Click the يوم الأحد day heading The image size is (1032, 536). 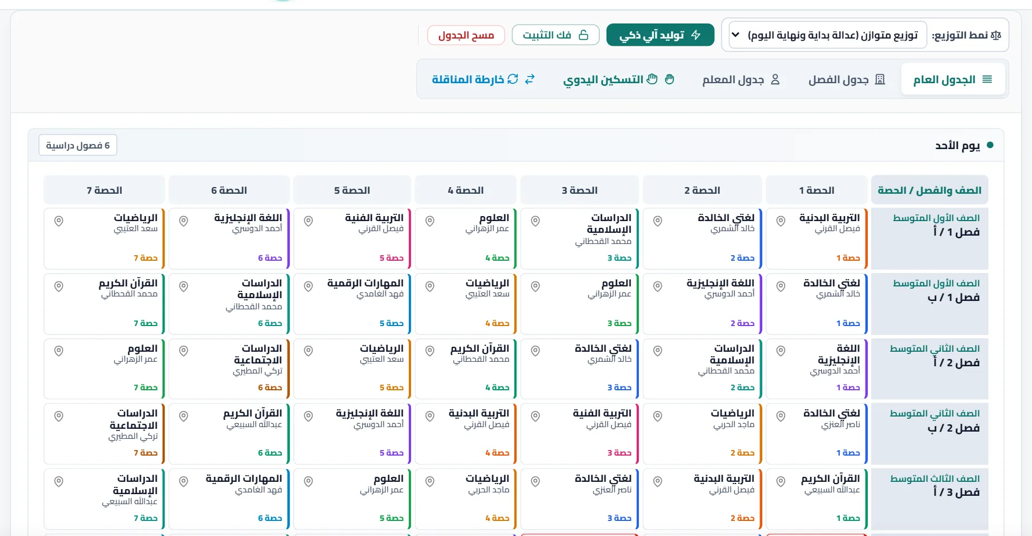[x=957, y=145]
